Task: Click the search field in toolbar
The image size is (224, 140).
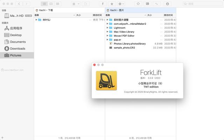Action: [202, 4]
